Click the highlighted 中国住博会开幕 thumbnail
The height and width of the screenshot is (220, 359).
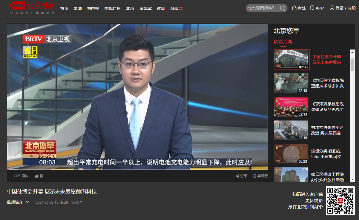[291, 60]
